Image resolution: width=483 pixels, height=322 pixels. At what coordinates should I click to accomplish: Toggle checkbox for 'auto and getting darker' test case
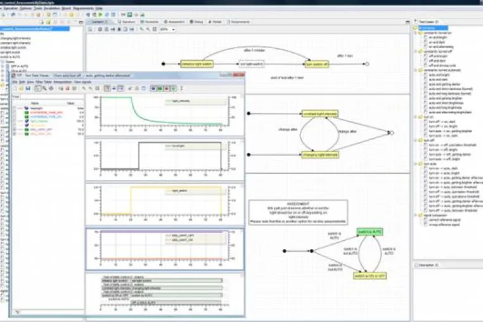click(x=425, y=84)
